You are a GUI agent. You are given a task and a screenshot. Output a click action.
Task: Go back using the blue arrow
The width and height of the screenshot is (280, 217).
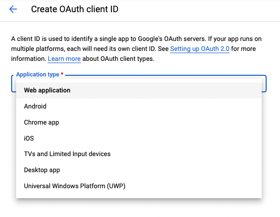(13, 9)
